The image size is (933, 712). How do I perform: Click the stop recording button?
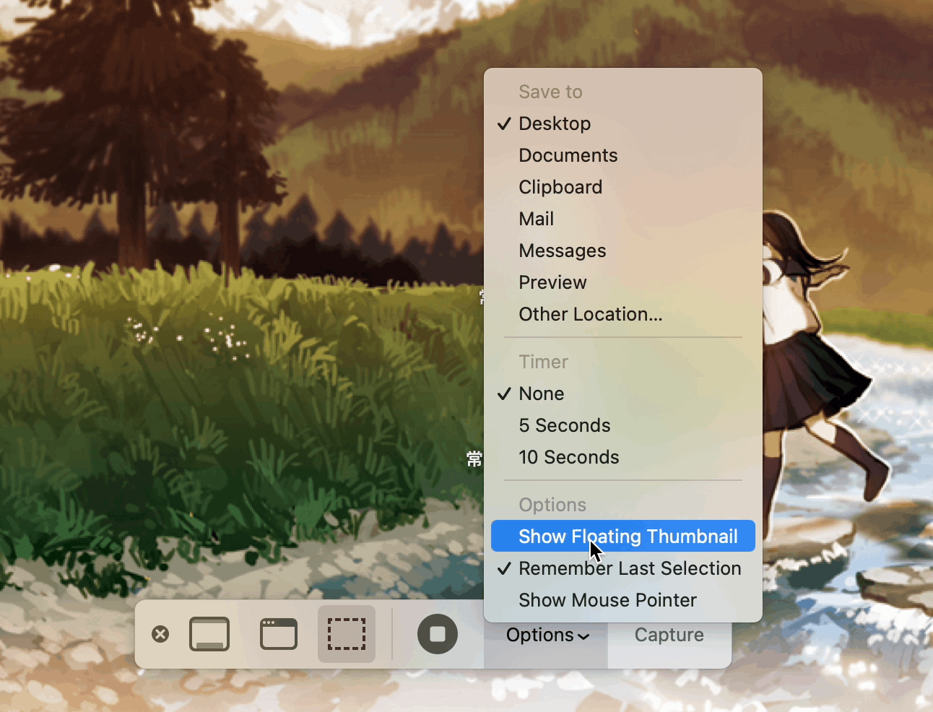(x=438, y=634)
